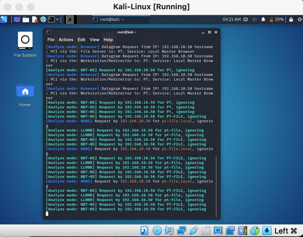303x237 pixels.
Task: Click the root@kali taskbar window button
Action: tap(121, 19)
